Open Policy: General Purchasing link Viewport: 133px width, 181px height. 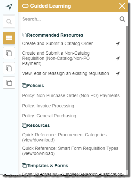[49, 116]
